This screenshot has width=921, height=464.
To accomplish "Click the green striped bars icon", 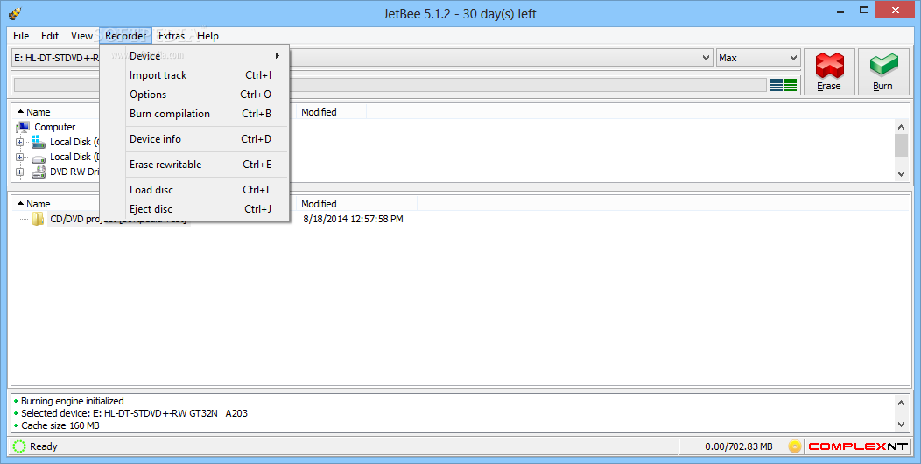I will (791, 85).
